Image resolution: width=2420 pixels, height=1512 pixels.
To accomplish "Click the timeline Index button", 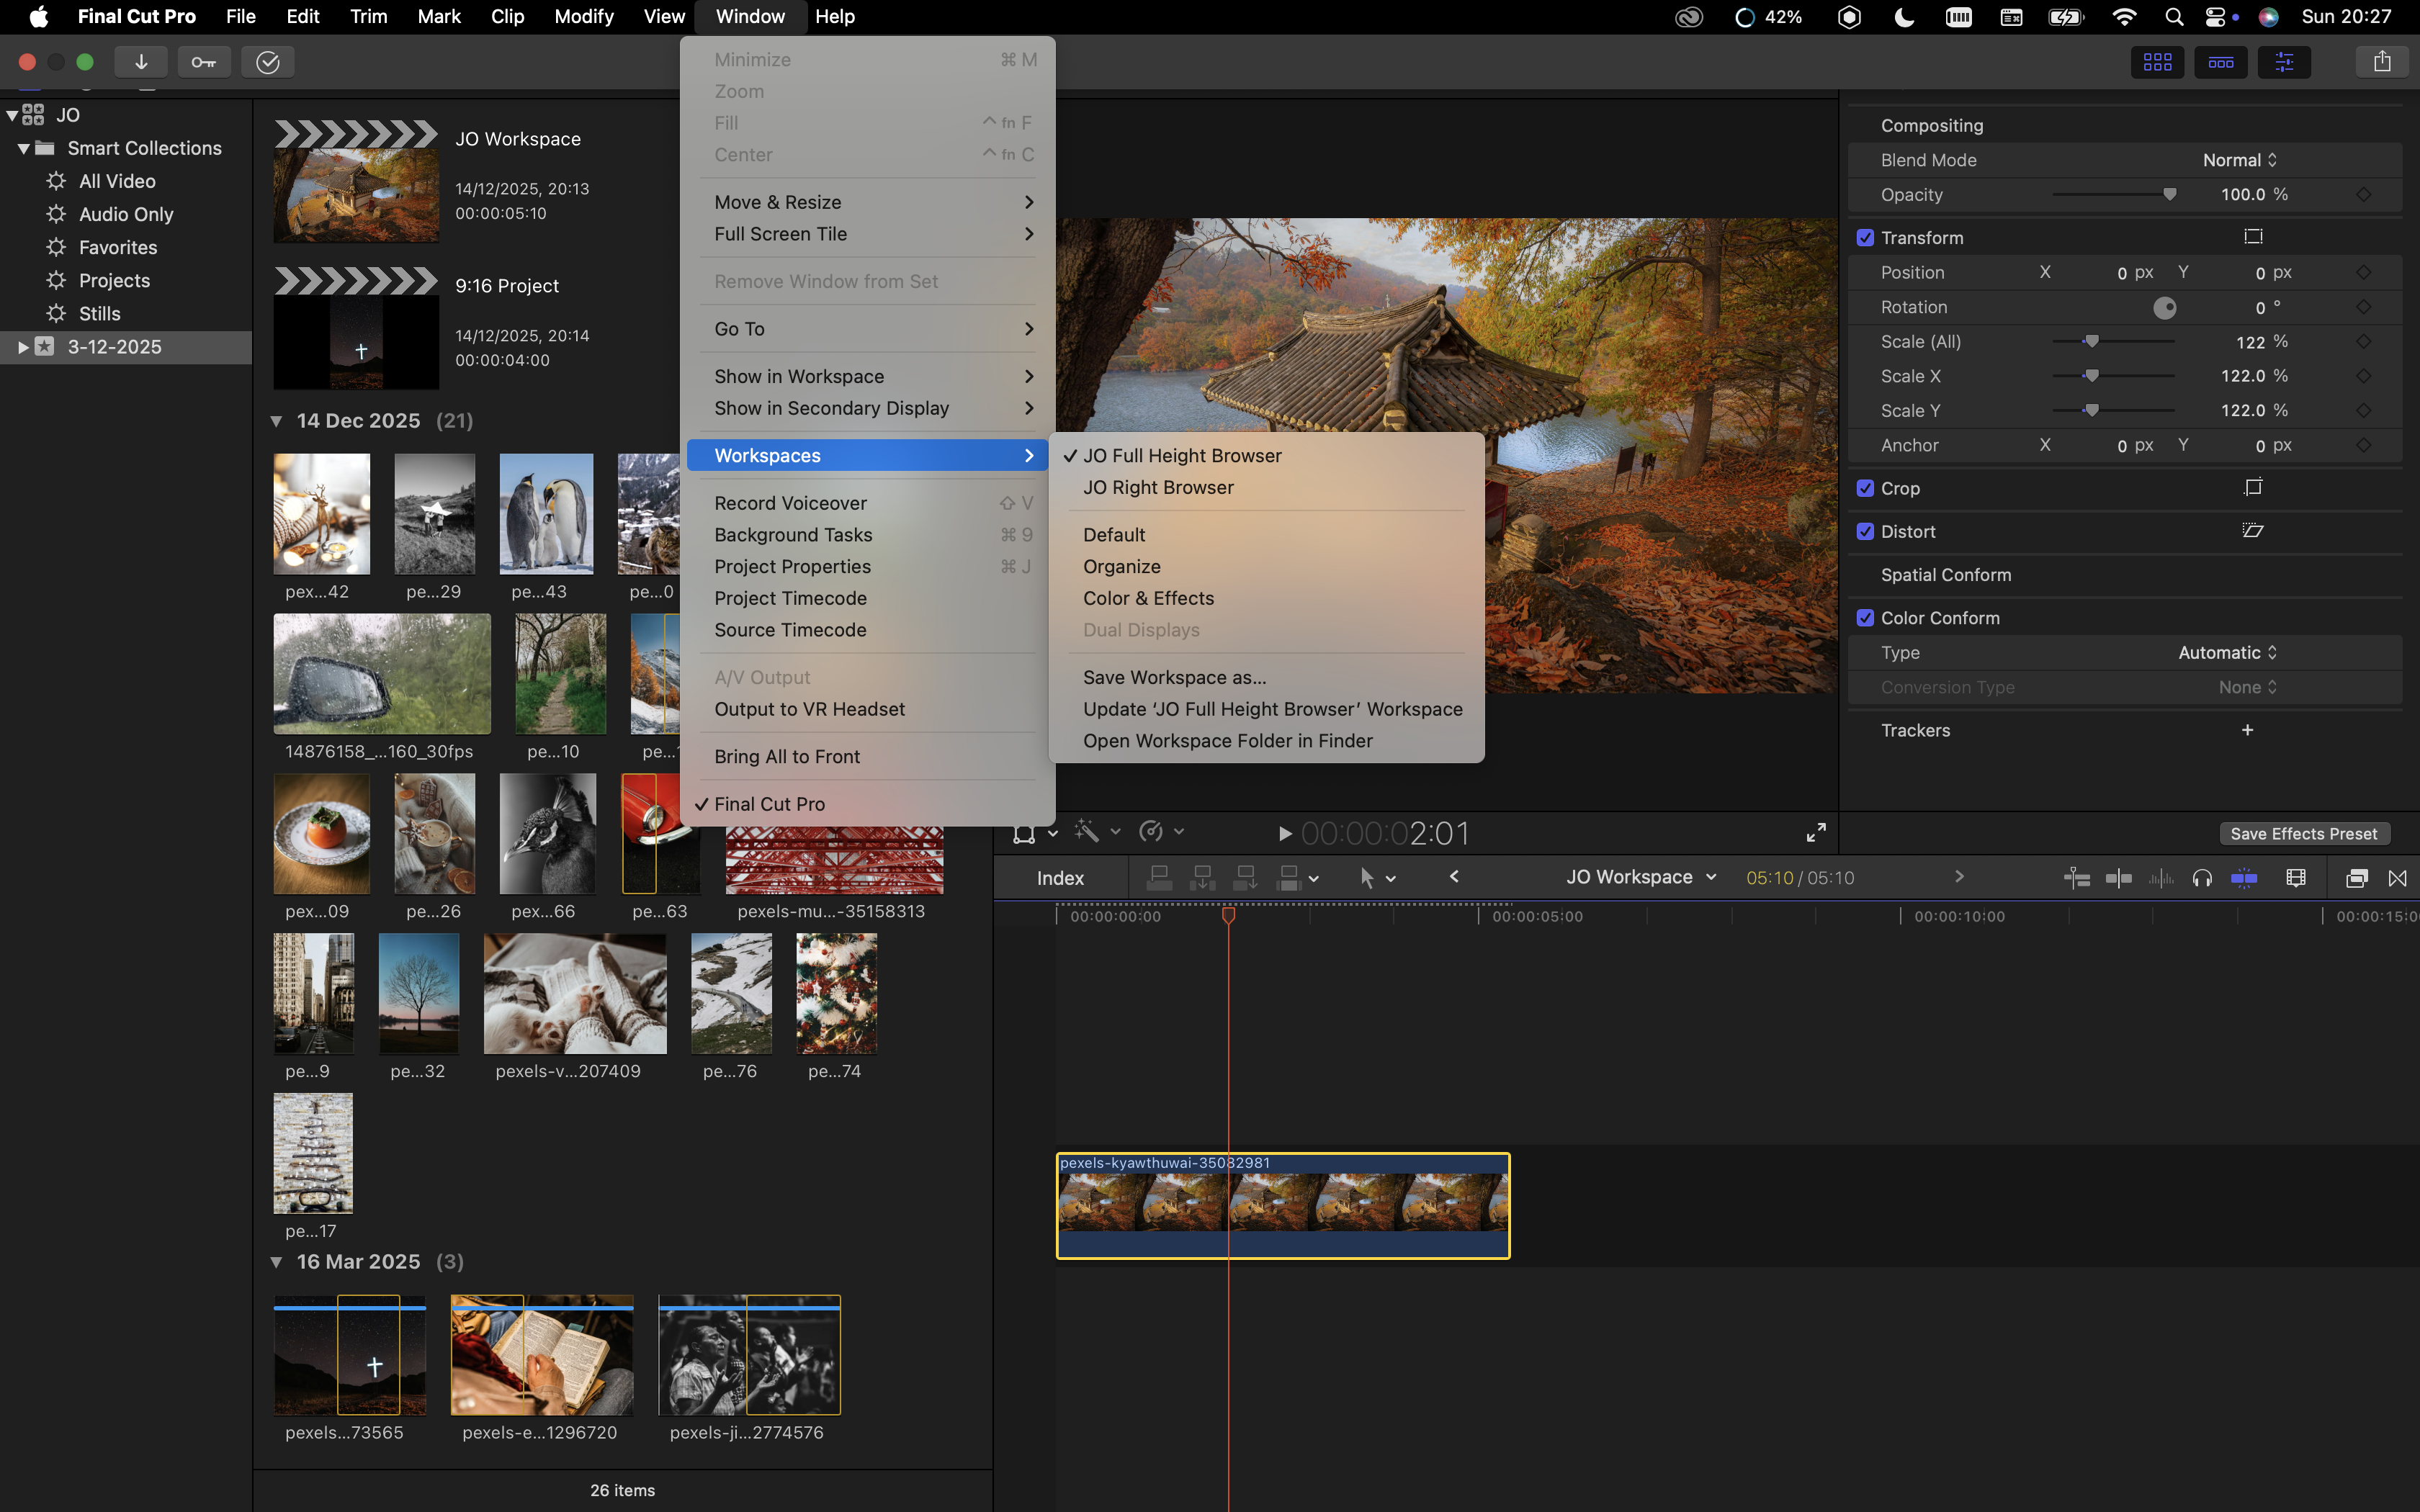I will [1060, 878].
